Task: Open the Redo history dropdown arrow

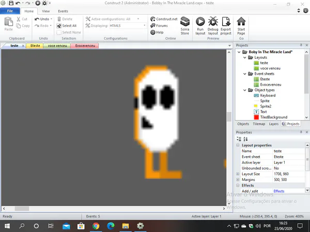Action: click(51, 26)
